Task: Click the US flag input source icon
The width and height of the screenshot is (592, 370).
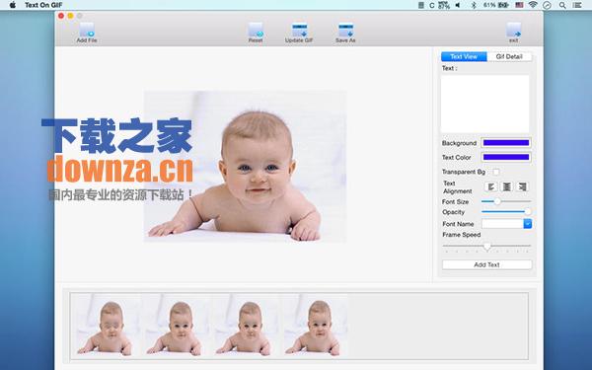Action: [519, 5]
